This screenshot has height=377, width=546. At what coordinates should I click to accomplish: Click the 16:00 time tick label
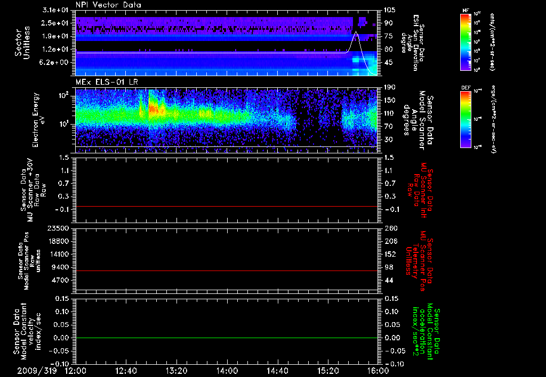(x=379, y=371)
